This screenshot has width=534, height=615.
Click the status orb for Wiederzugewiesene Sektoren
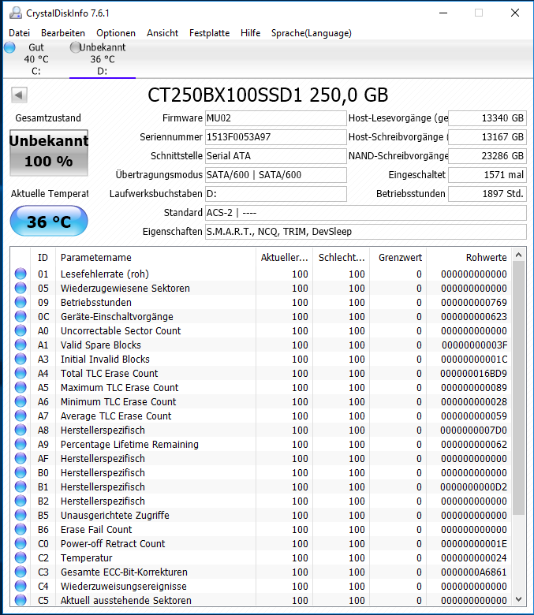21,288
